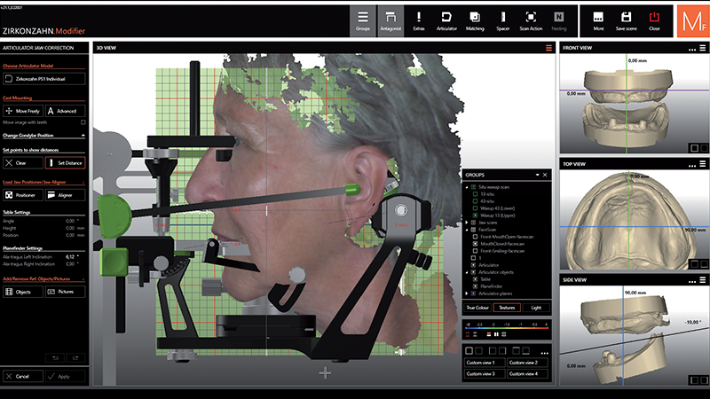710x399 pixels.
Task: Click the Save scene icon
Action: (x=627, y=21)
